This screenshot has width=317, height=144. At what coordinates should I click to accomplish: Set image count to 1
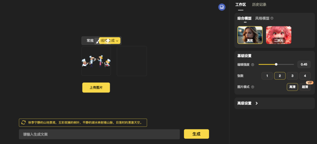pyautogui.click(x=267, y=76)
